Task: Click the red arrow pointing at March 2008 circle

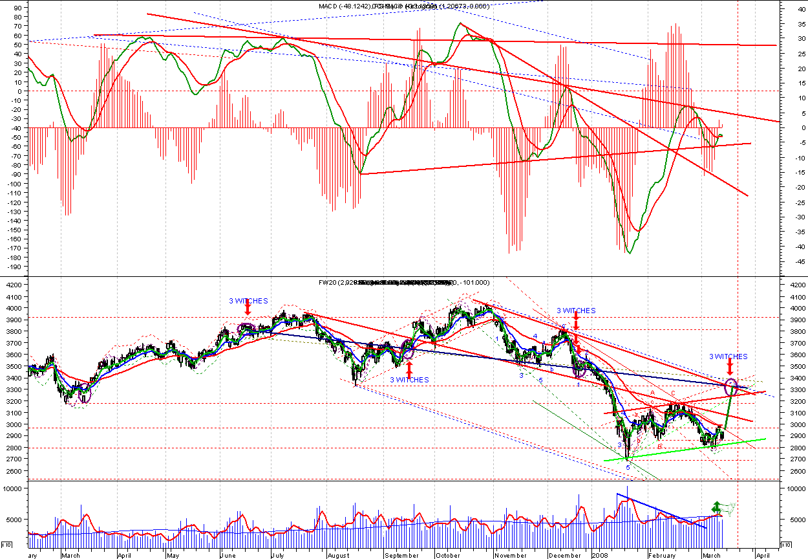Action: pyautogui.click(x=730, y=367)
